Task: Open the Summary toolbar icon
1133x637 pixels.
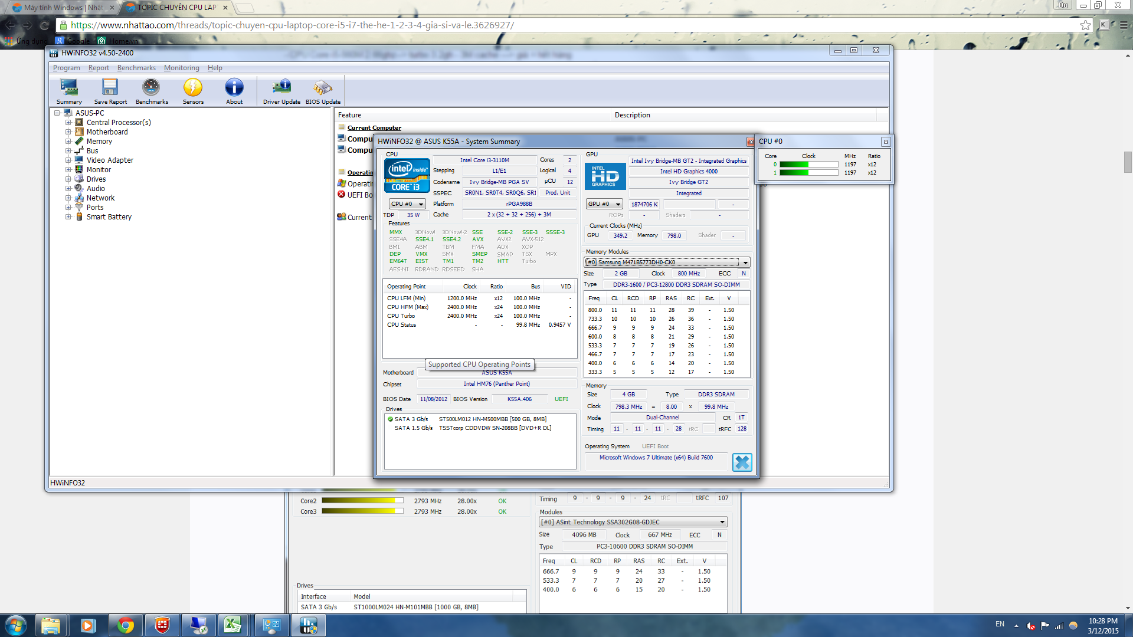Action: tap(69, 91)
